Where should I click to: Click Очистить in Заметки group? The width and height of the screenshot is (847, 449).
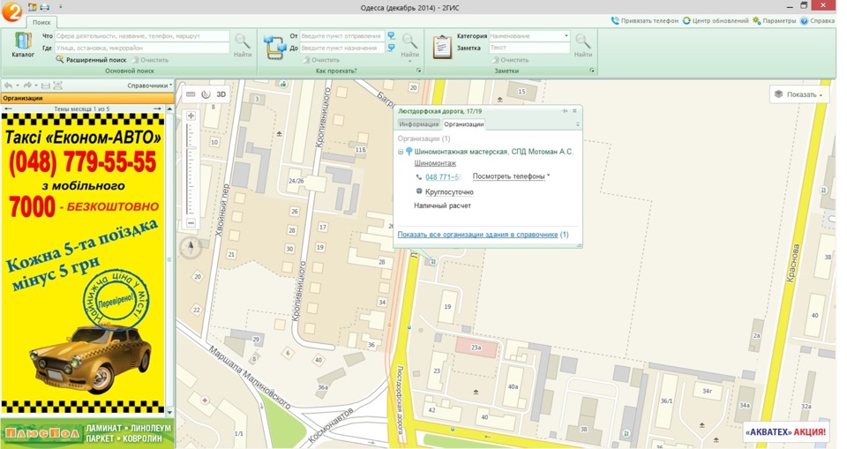click(511, 60)
